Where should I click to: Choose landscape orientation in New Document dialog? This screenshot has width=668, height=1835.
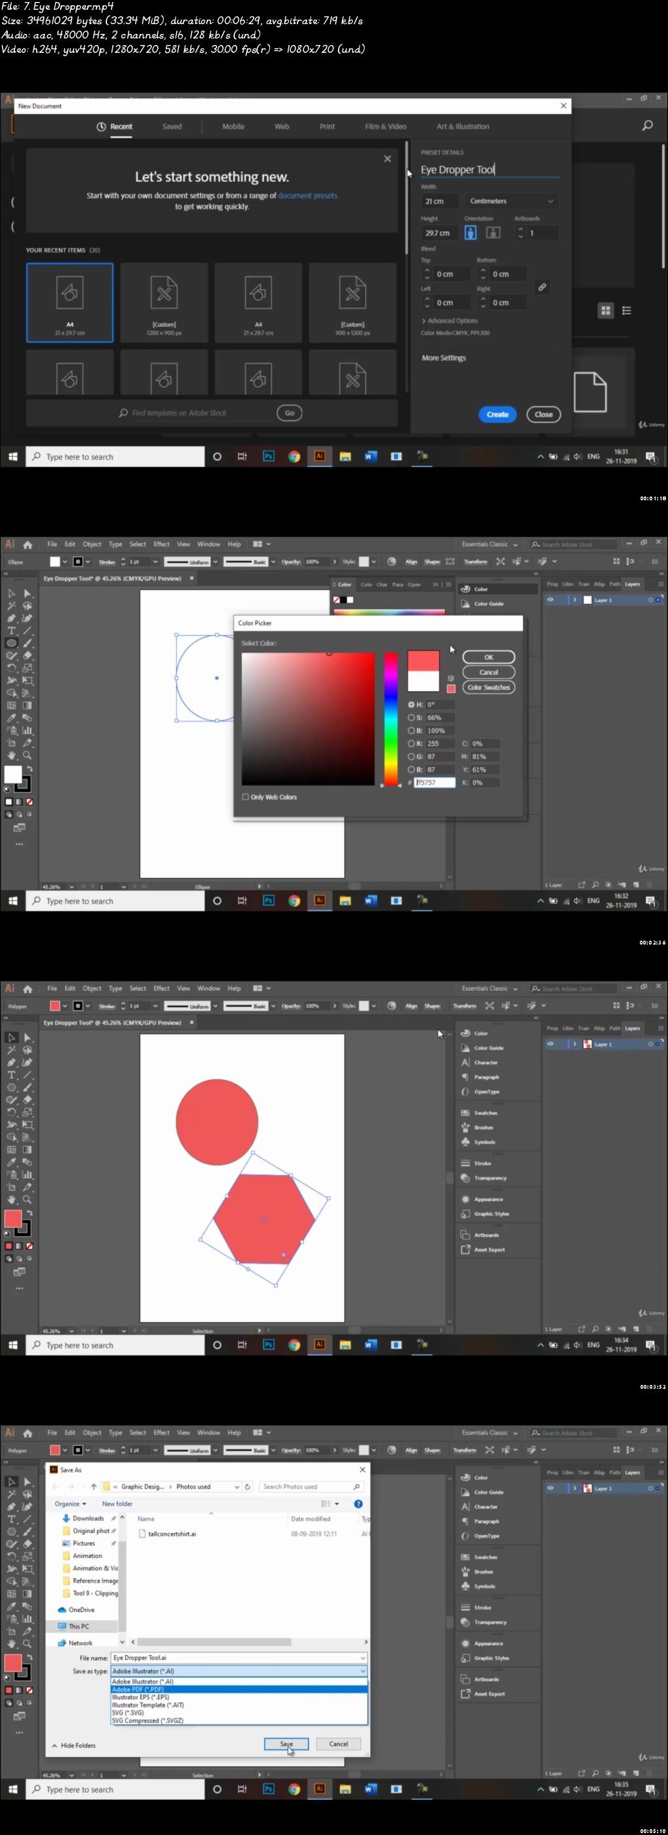tap(493, 233)
